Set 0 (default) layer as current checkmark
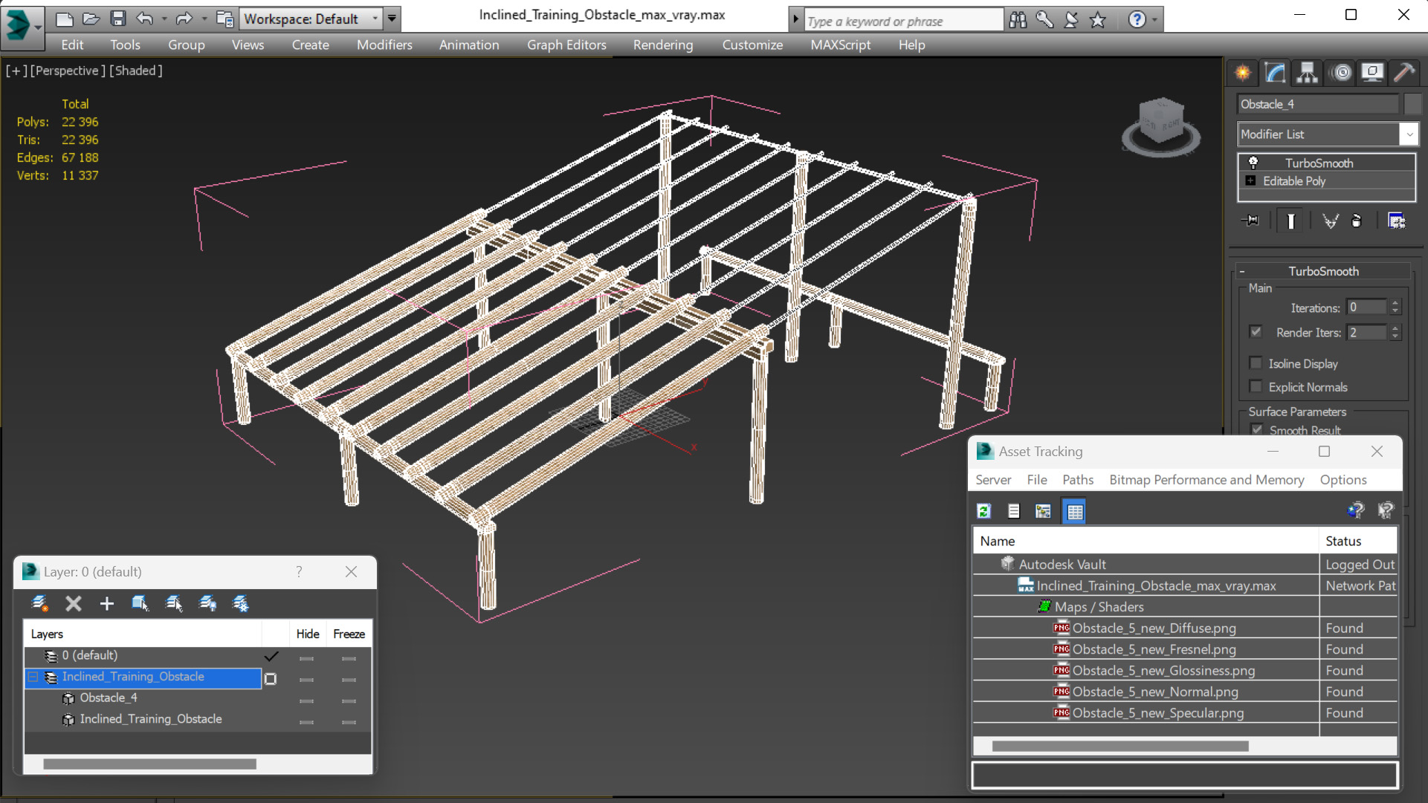 click(271, 656)
